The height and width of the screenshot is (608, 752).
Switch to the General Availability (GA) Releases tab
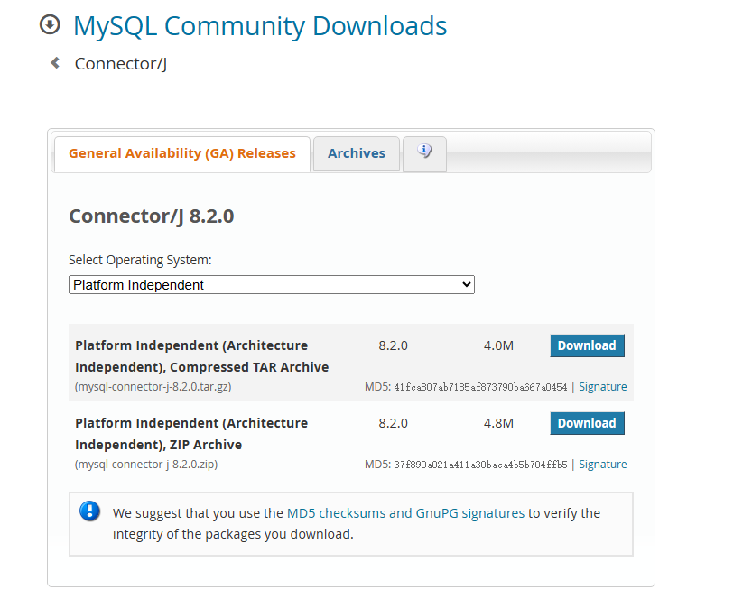[x=181, y=153]
